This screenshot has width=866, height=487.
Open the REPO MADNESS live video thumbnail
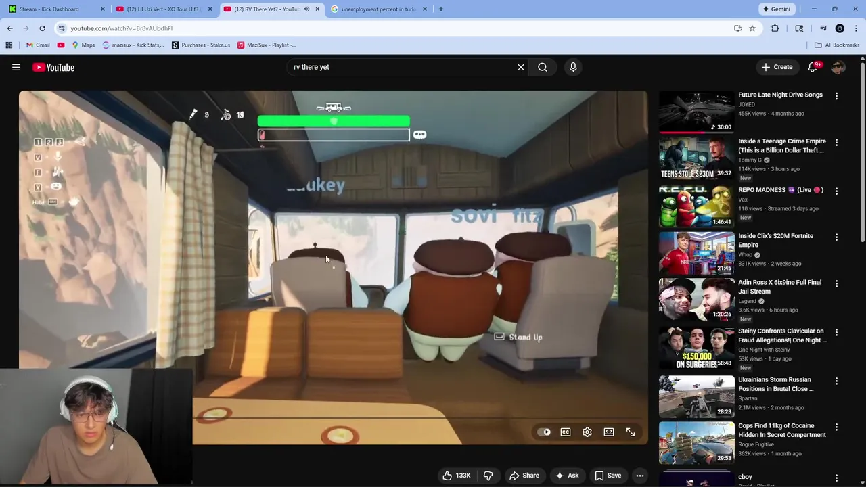(x=696, y=206)
